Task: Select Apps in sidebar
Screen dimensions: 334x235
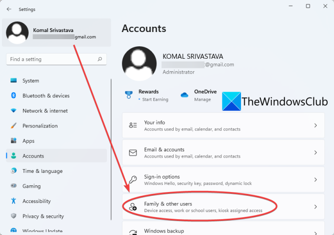Action: [x=56, y=141]
